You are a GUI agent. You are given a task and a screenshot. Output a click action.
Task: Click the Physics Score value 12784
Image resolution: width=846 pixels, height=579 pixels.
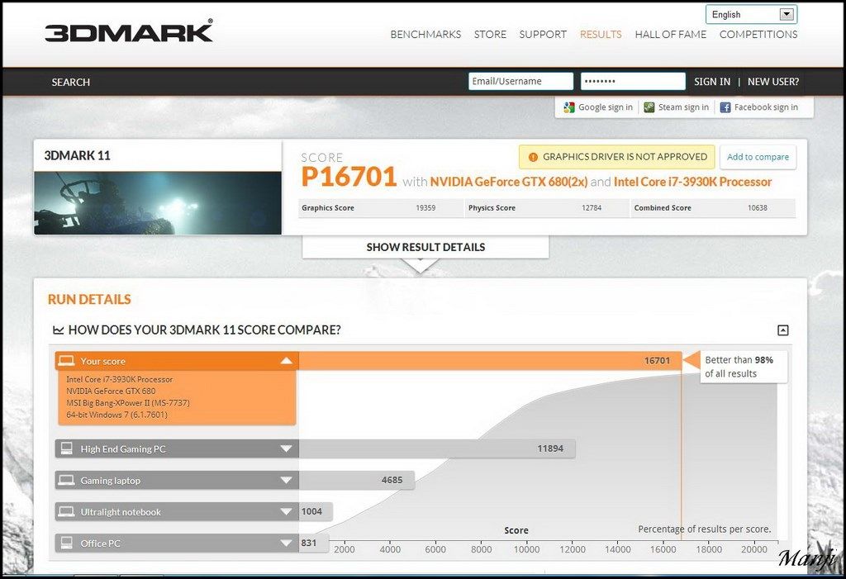click(592, 208)
